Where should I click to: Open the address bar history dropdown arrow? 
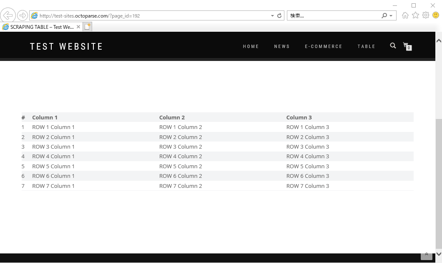[x=272, y=16]
